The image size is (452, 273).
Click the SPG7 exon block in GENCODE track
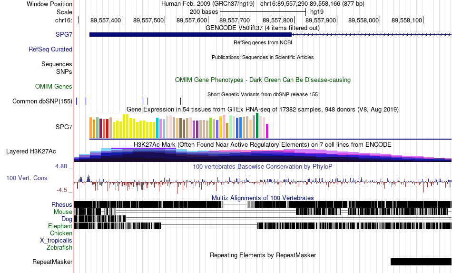click(190, 35)
